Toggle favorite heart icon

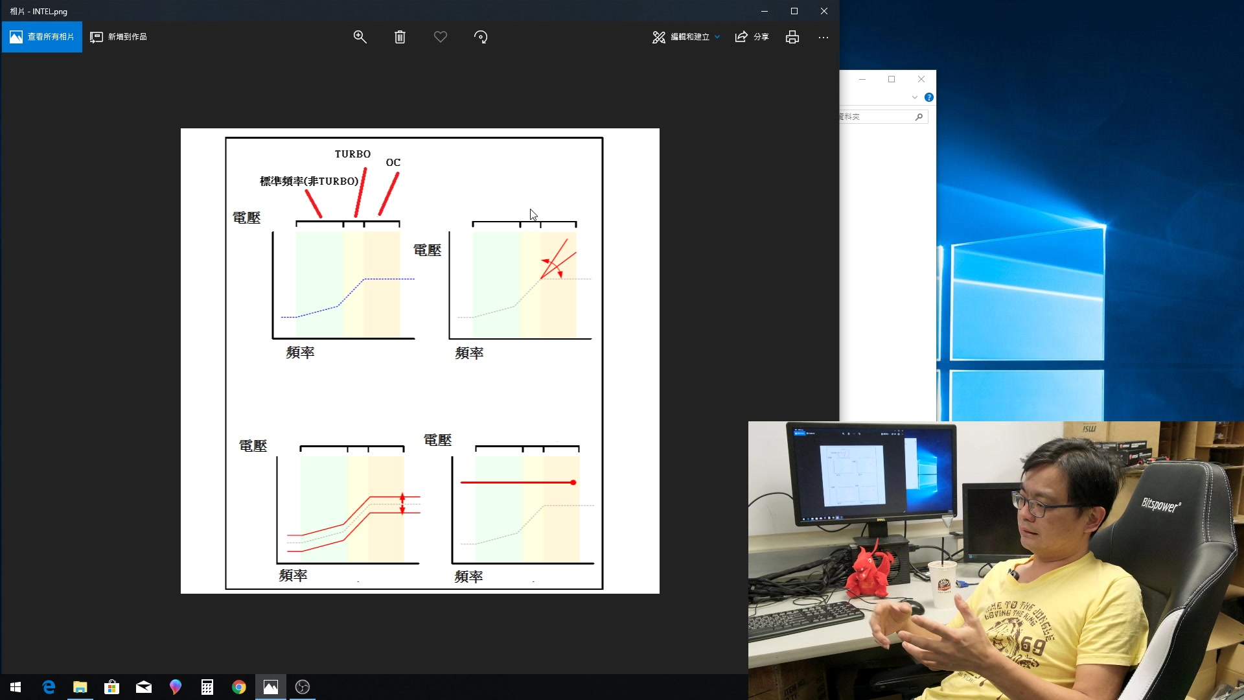(x=441, y=37)
